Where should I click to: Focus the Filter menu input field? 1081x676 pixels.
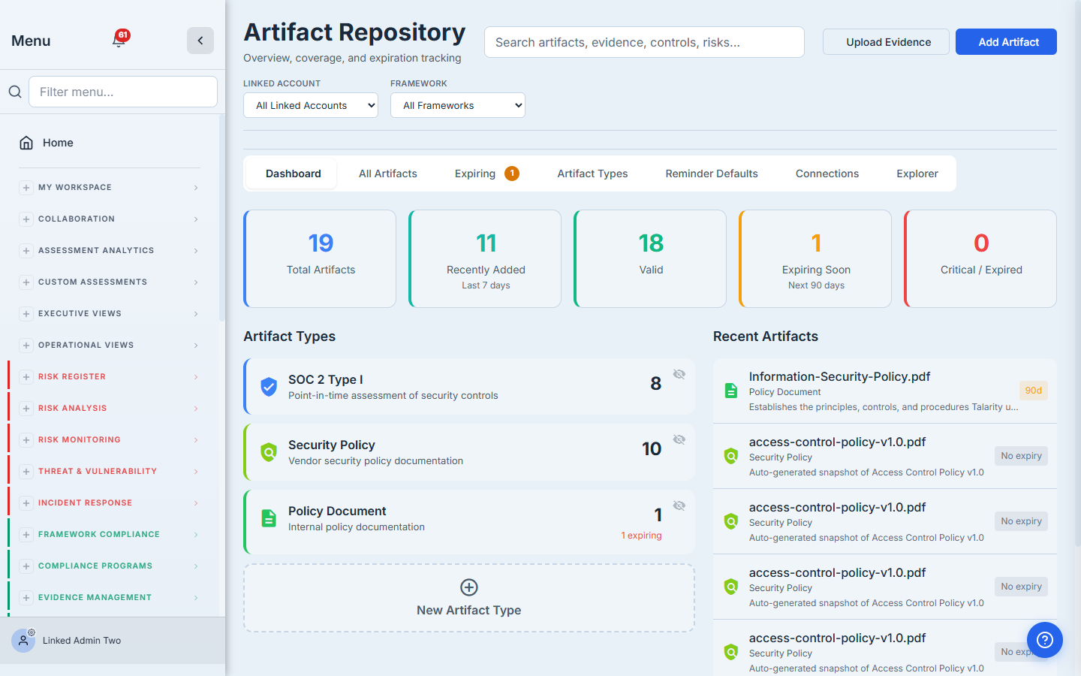[123, 92]
